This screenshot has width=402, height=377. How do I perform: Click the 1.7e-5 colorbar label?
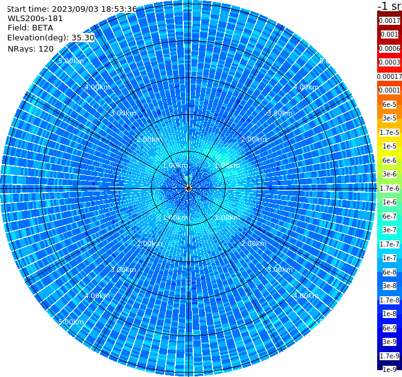coord(390,132)
